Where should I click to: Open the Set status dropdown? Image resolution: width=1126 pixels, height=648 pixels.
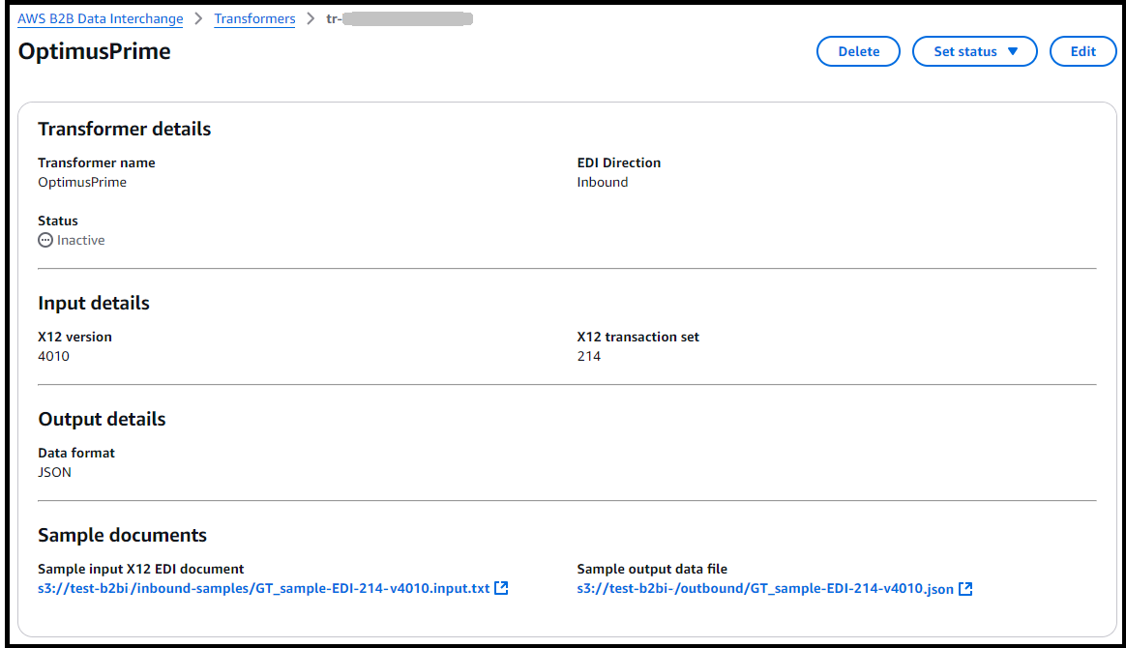[974, 51]
